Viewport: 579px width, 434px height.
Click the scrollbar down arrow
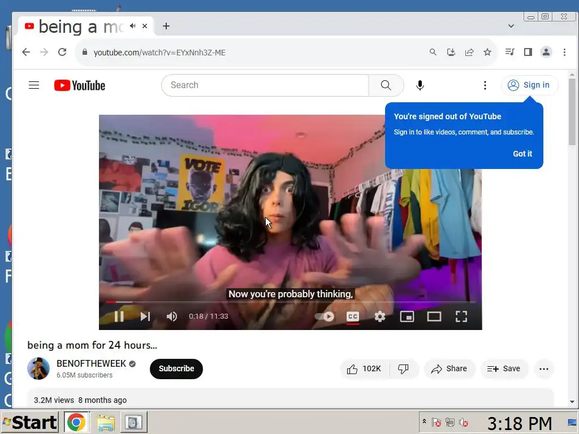click(572, 402)
